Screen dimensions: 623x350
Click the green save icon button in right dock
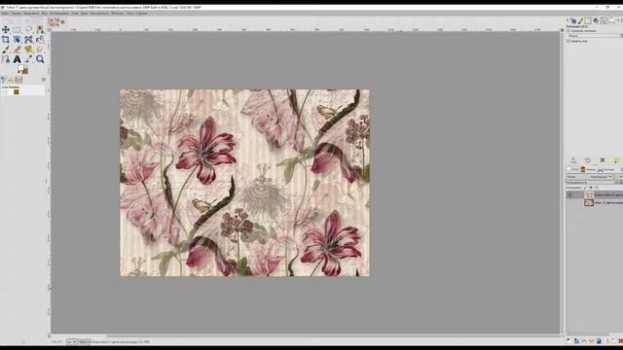573,159
